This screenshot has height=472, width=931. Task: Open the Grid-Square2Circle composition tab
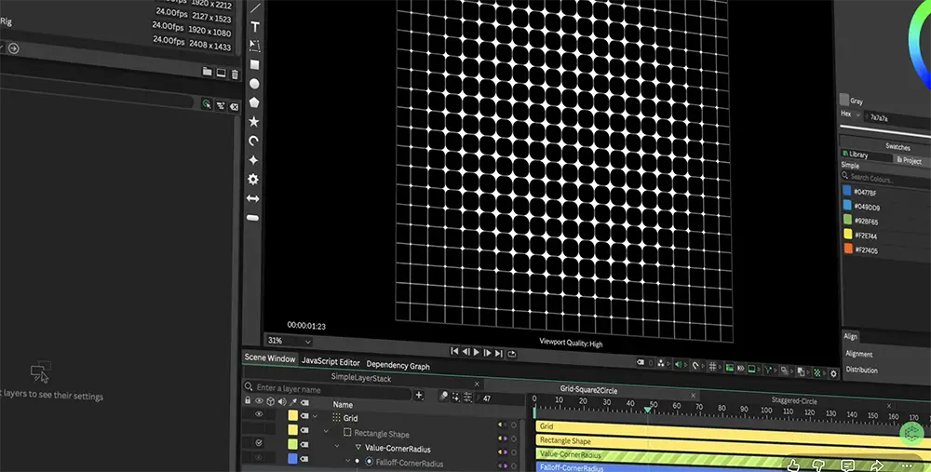point(588,390)
